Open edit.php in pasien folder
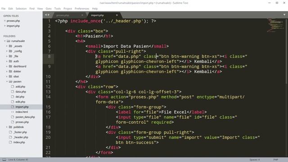The height and width of the screenshot is (162, 288). [20, 102]
